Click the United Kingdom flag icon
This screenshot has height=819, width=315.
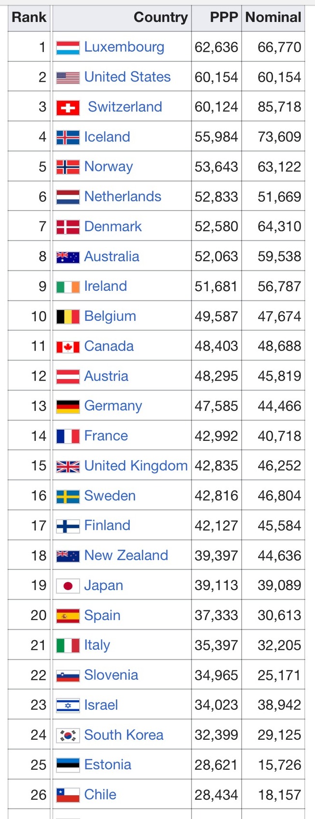[68, 466]
